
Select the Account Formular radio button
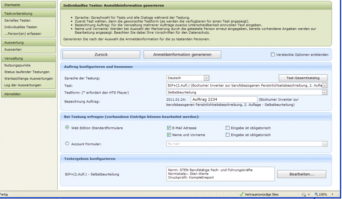(67, 144)
